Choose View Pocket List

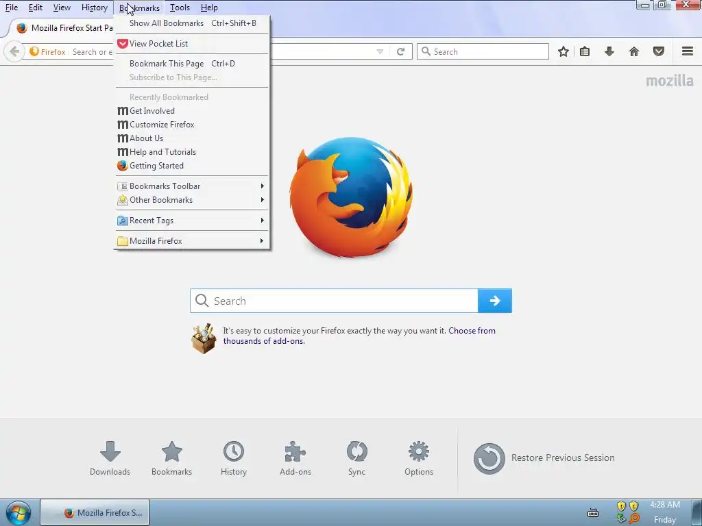click(x=193, y=44)
